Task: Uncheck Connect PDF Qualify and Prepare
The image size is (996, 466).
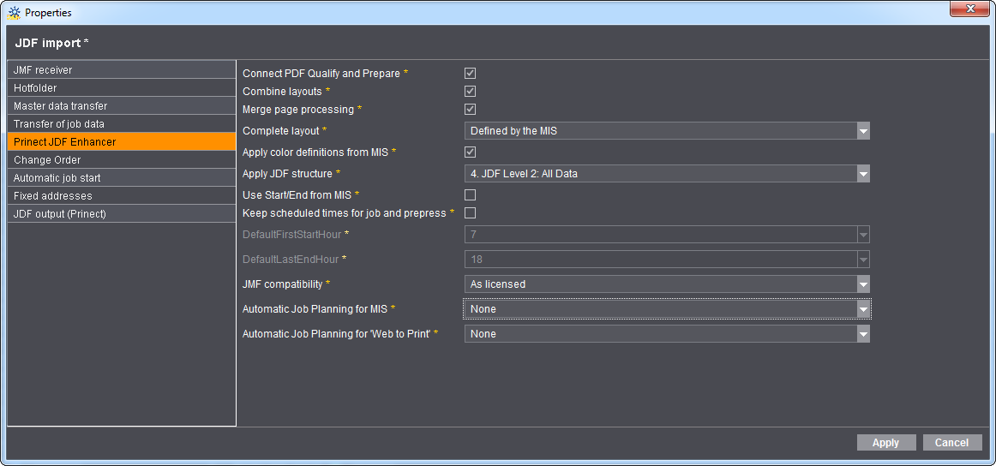Action: [x=470, y=74]
